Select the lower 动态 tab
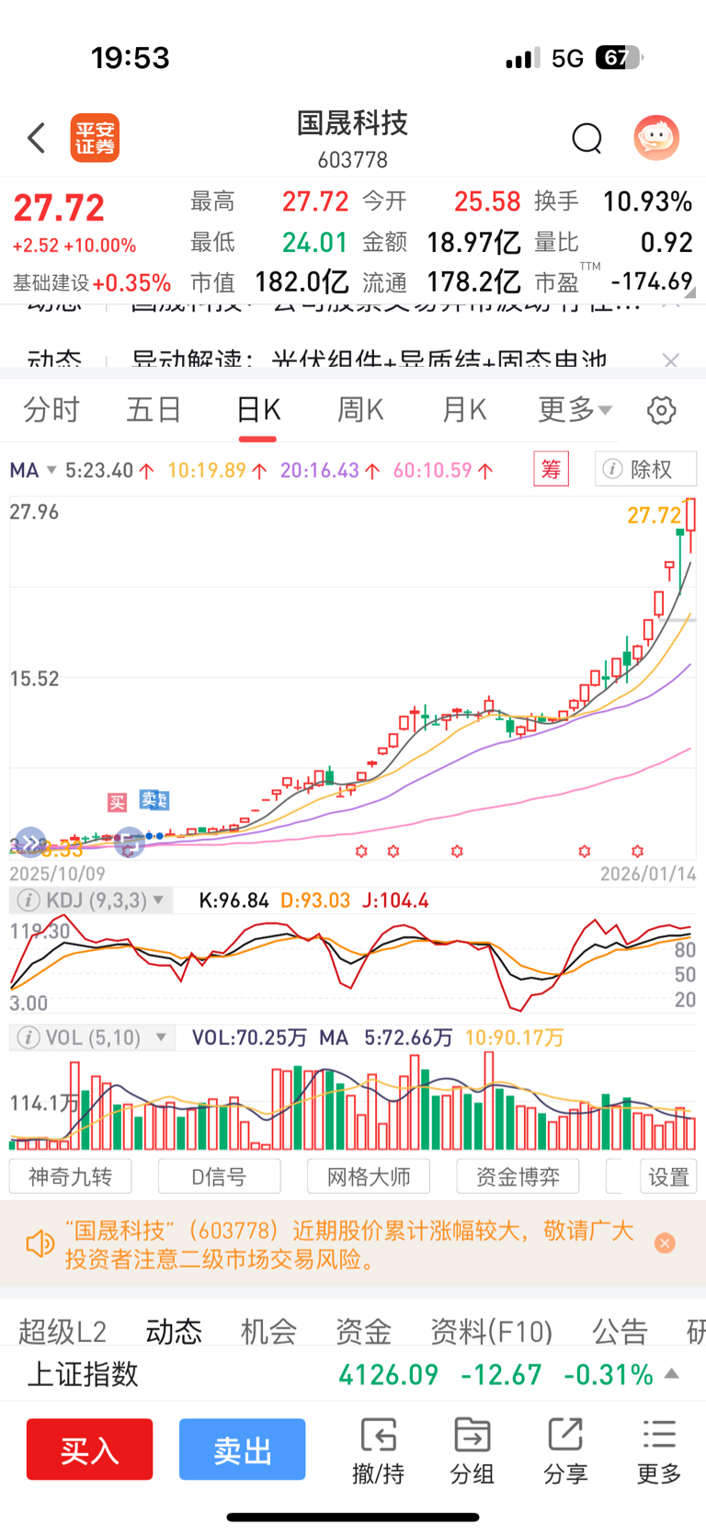Viewport: 706px width, 1536px height. click(x=174, y=1331)
